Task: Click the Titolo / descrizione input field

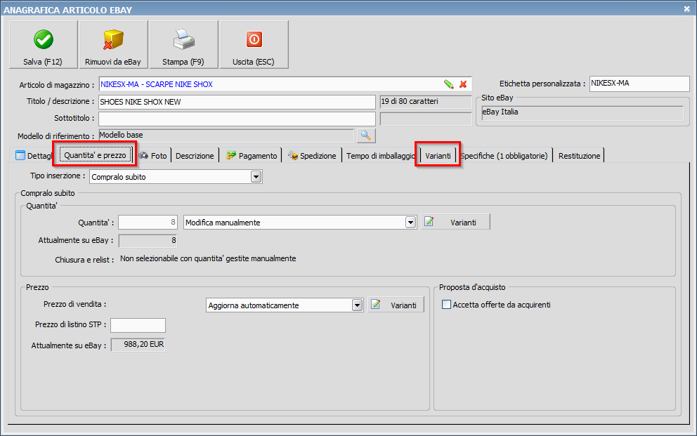Action: click(x=237, y=102)
